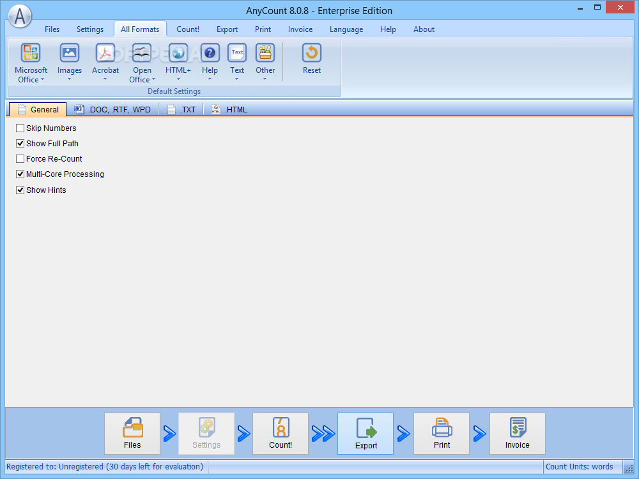This screenshot has width=639, height=479.
Task: Open the Files ribbon tab
Action: [52, 29]
